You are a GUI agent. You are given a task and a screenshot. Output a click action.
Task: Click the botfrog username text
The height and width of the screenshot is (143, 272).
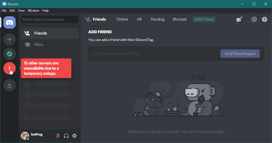tap(37, 134)
